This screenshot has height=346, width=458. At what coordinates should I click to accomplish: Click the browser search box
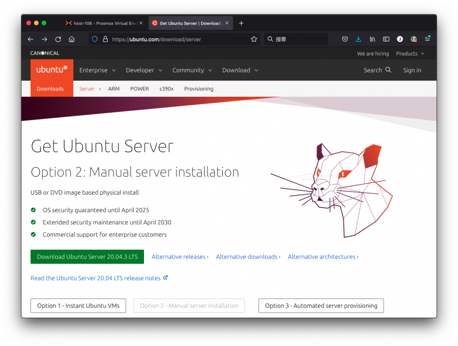click(x=296, y=39)
